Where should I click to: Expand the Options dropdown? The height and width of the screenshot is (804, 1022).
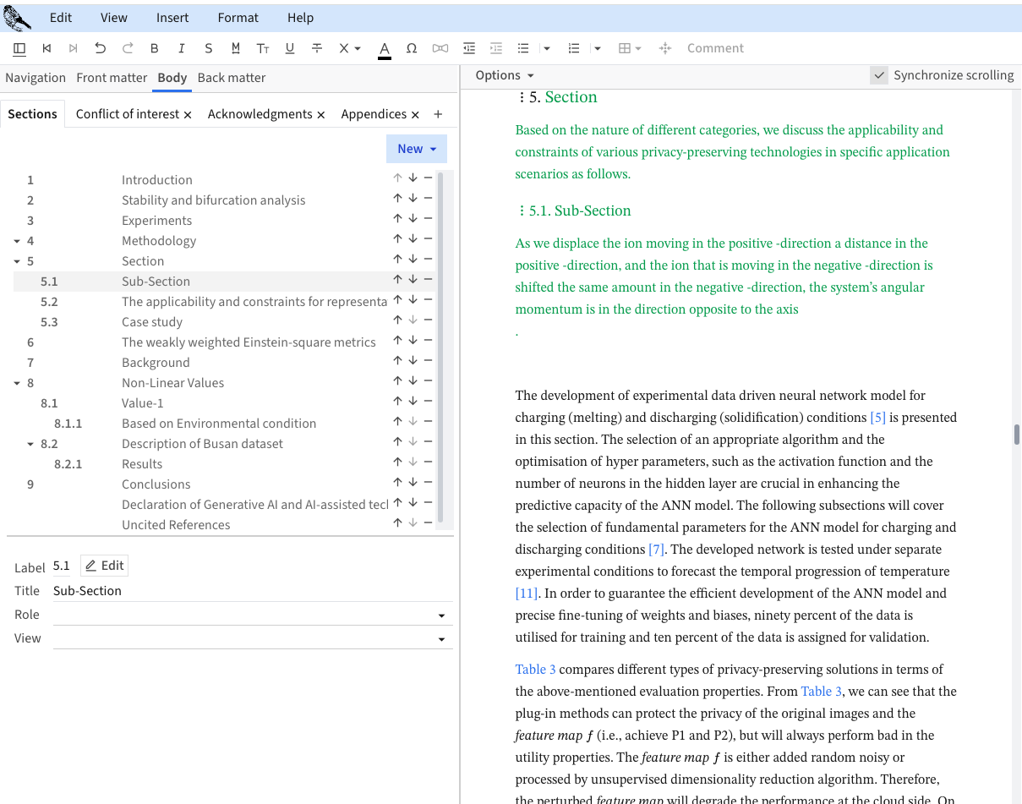pyautogui.click(x=505, y=75)
